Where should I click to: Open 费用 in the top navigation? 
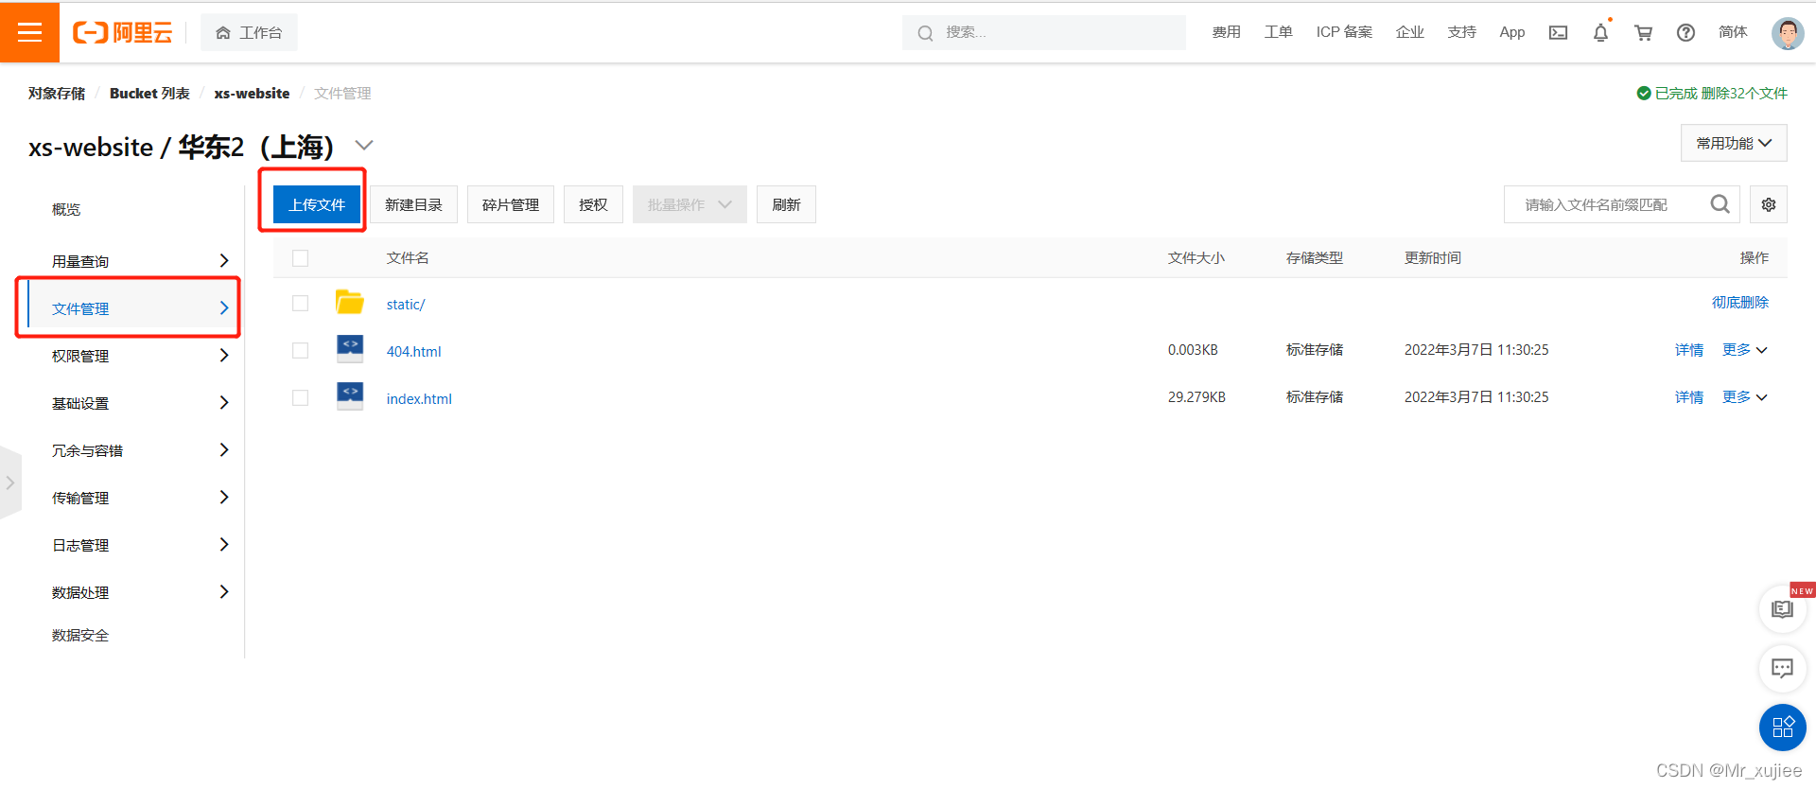pos(1226,32)
